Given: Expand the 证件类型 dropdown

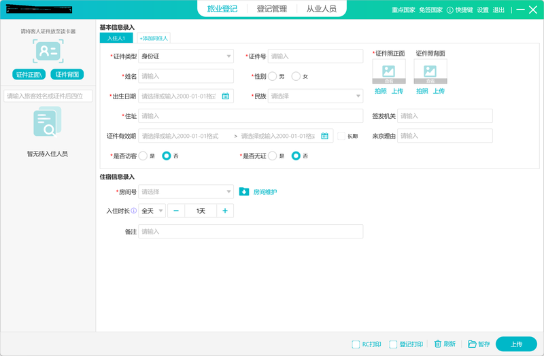Looking at the screenshot, I should [x=186, y=56].
